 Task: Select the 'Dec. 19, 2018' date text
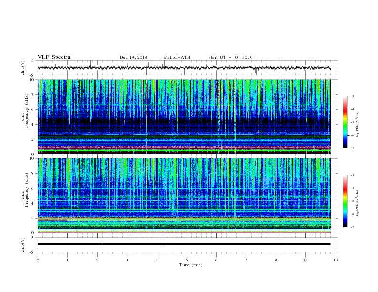133,57
